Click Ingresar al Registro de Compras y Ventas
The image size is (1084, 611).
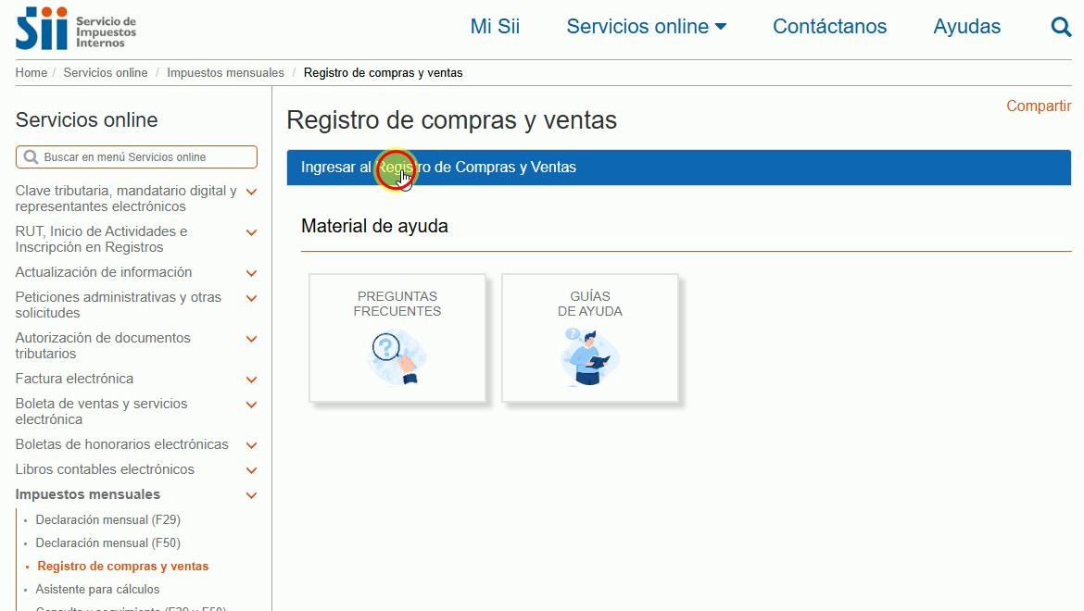click(x=679, y=167)
